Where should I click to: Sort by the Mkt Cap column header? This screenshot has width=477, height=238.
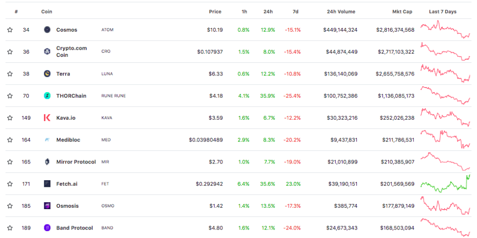point(402,12)
